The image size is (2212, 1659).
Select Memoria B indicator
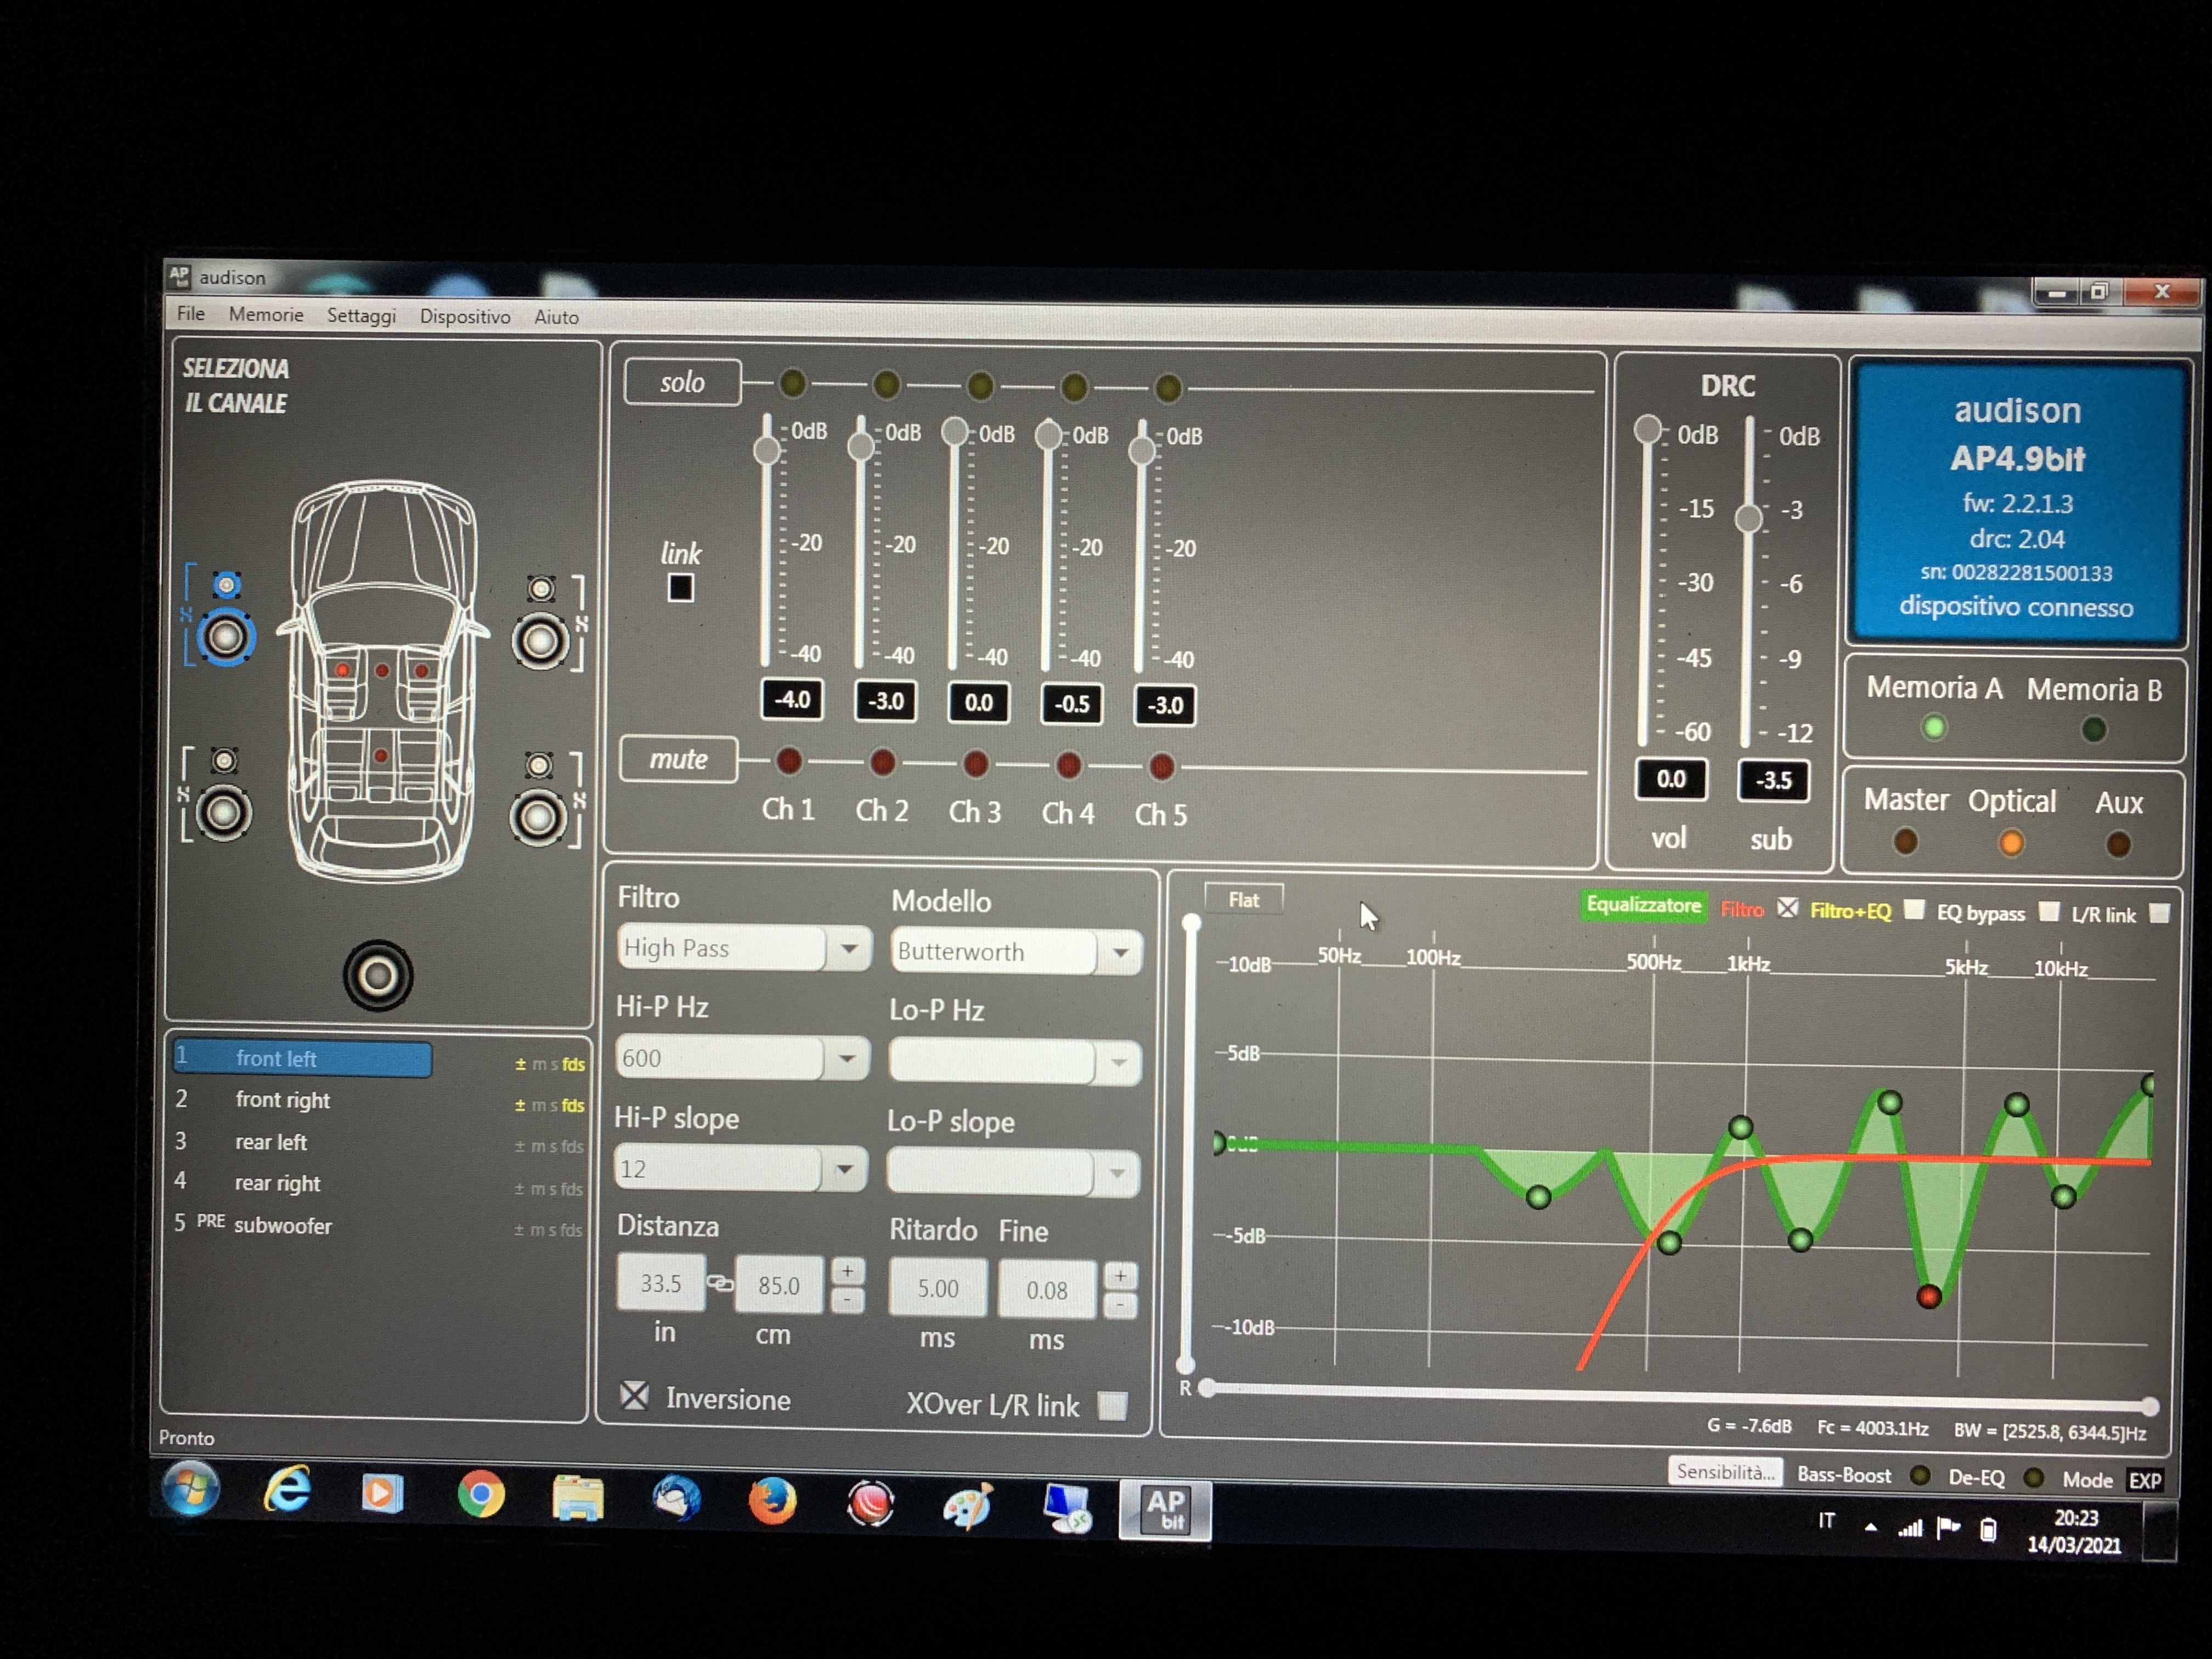2094,729
